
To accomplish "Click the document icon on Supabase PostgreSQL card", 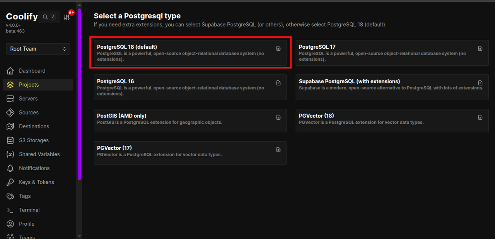I will tap(480, 83).
